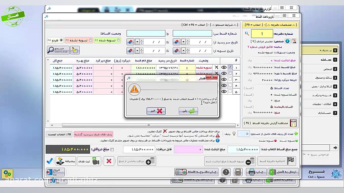
Task: Click the stepper on تاریخ تسویه 'تا'
Action: coord(142,51)
